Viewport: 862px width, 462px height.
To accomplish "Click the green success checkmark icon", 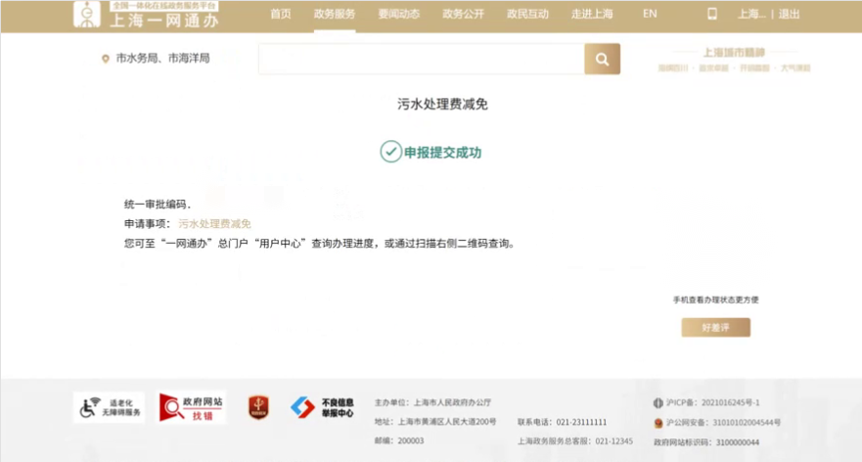I will tap(390, 152).
